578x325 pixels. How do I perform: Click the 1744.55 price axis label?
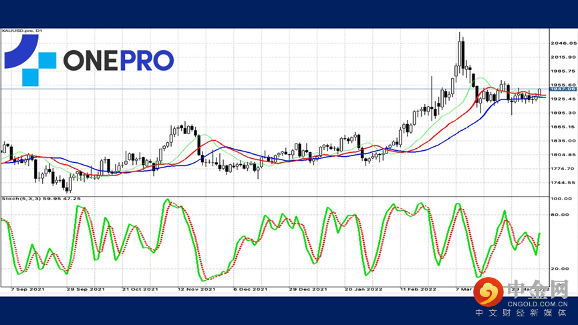pos(563,183)
